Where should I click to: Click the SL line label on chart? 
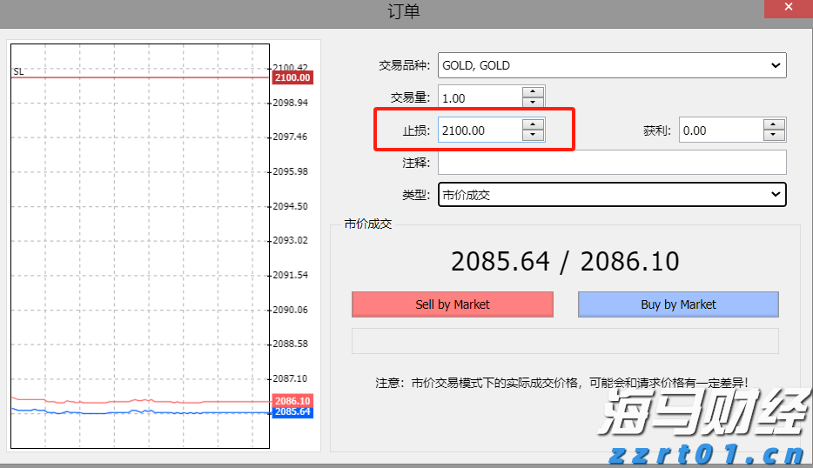coord(18,71)
